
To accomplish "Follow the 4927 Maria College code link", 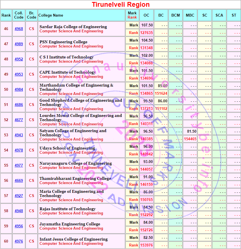I will point(19,196).
